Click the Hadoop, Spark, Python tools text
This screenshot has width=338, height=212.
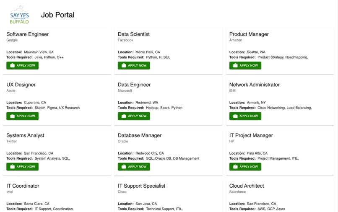(x=164, y=108)
